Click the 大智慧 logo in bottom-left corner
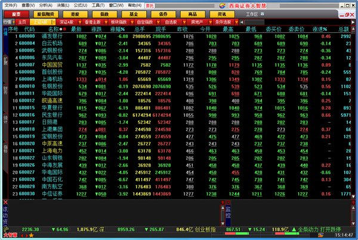 click(x=11, y=235)
